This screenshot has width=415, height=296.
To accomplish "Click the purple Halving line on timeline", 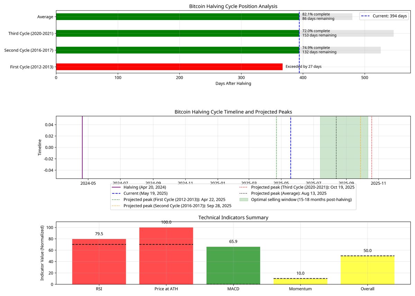I will [82, 147].
